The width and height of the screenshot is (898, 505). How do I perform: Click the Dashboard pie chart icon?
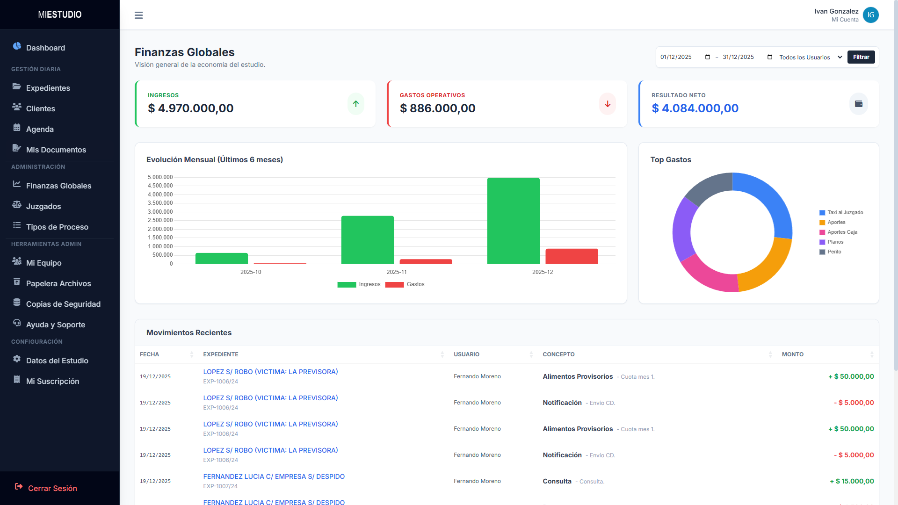tap(17, 46)
